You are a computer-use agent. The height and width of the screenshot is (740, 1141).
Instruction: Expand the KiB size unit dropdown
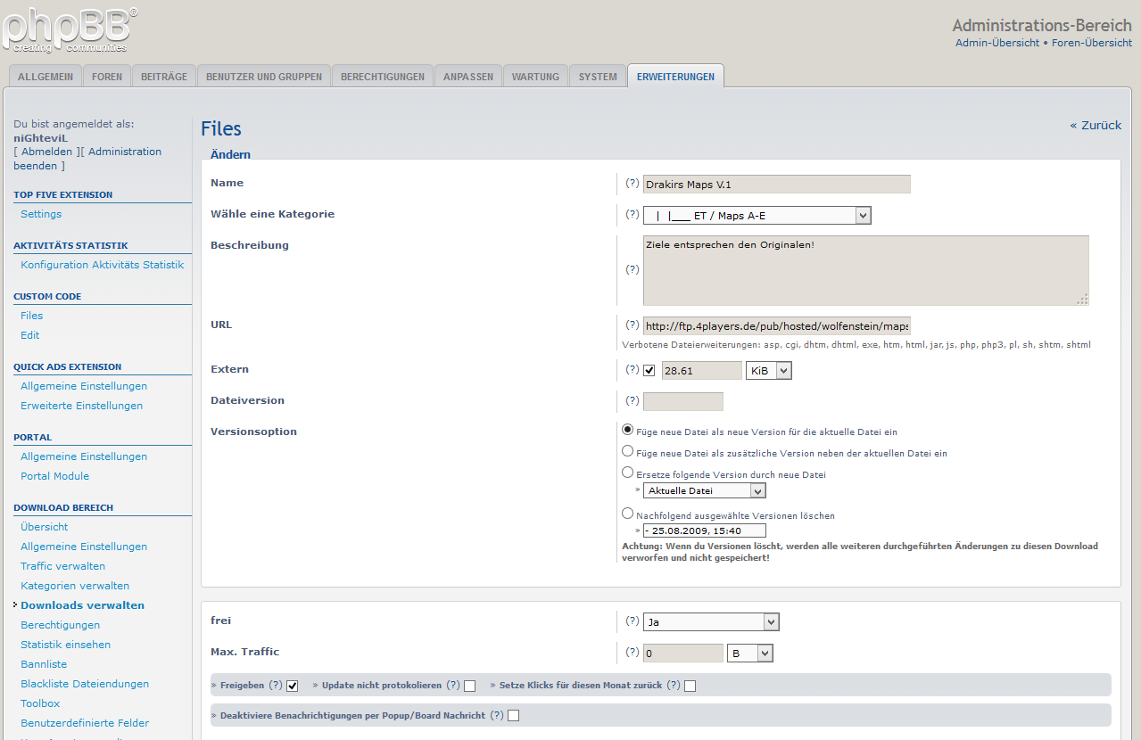click(x=769, y=370)
